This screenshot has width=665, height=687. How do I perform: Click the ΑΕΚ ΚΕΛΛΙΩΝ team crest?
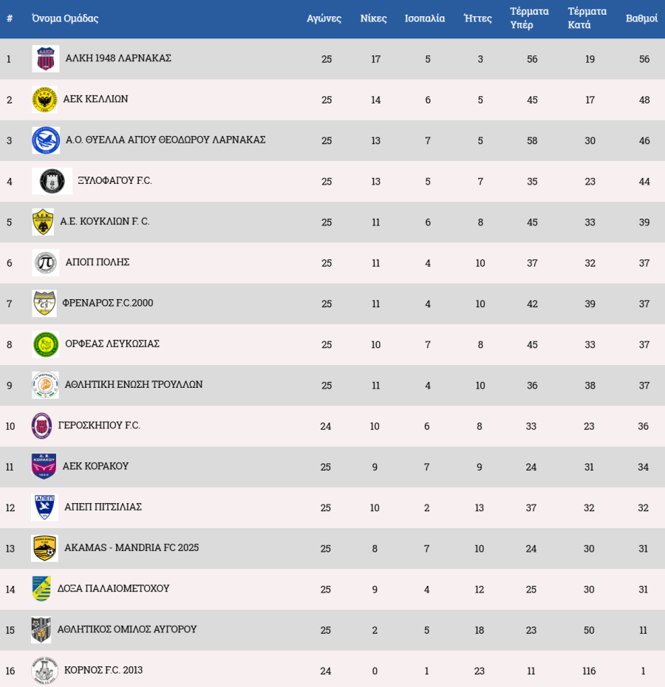tap(44, 100)
